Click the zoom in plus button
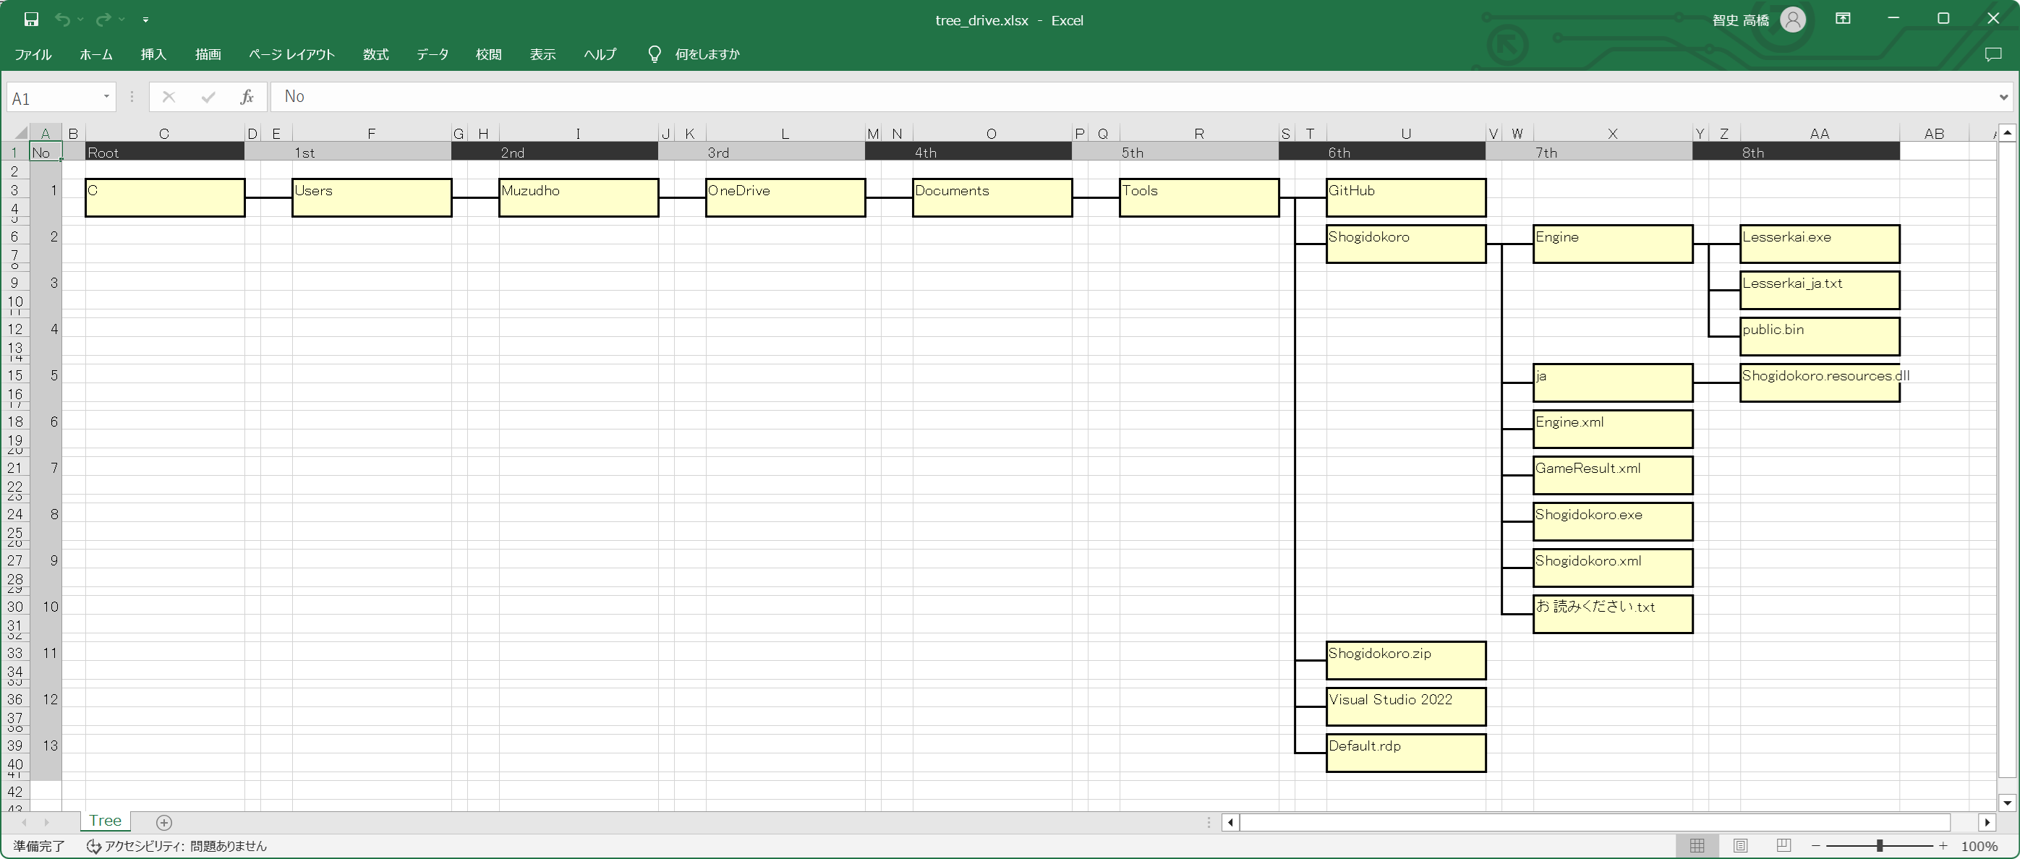This screenshot has height=859, width=2020. pyautogui.click(x=1943, y=846)
